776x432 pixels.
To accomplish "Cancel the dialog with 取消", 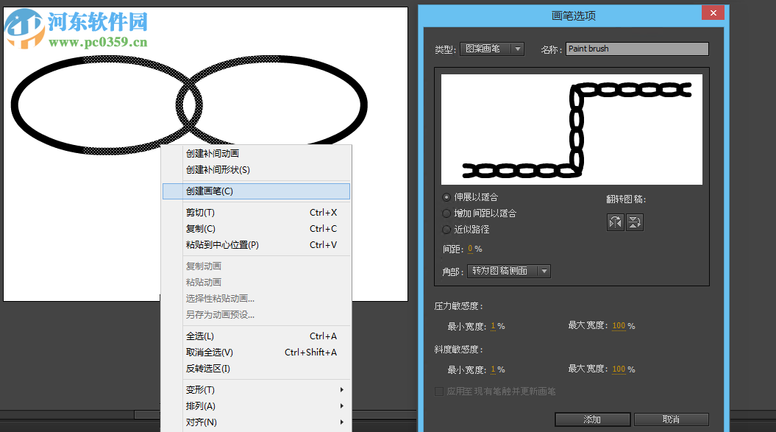I will click(x=672, y=419).
